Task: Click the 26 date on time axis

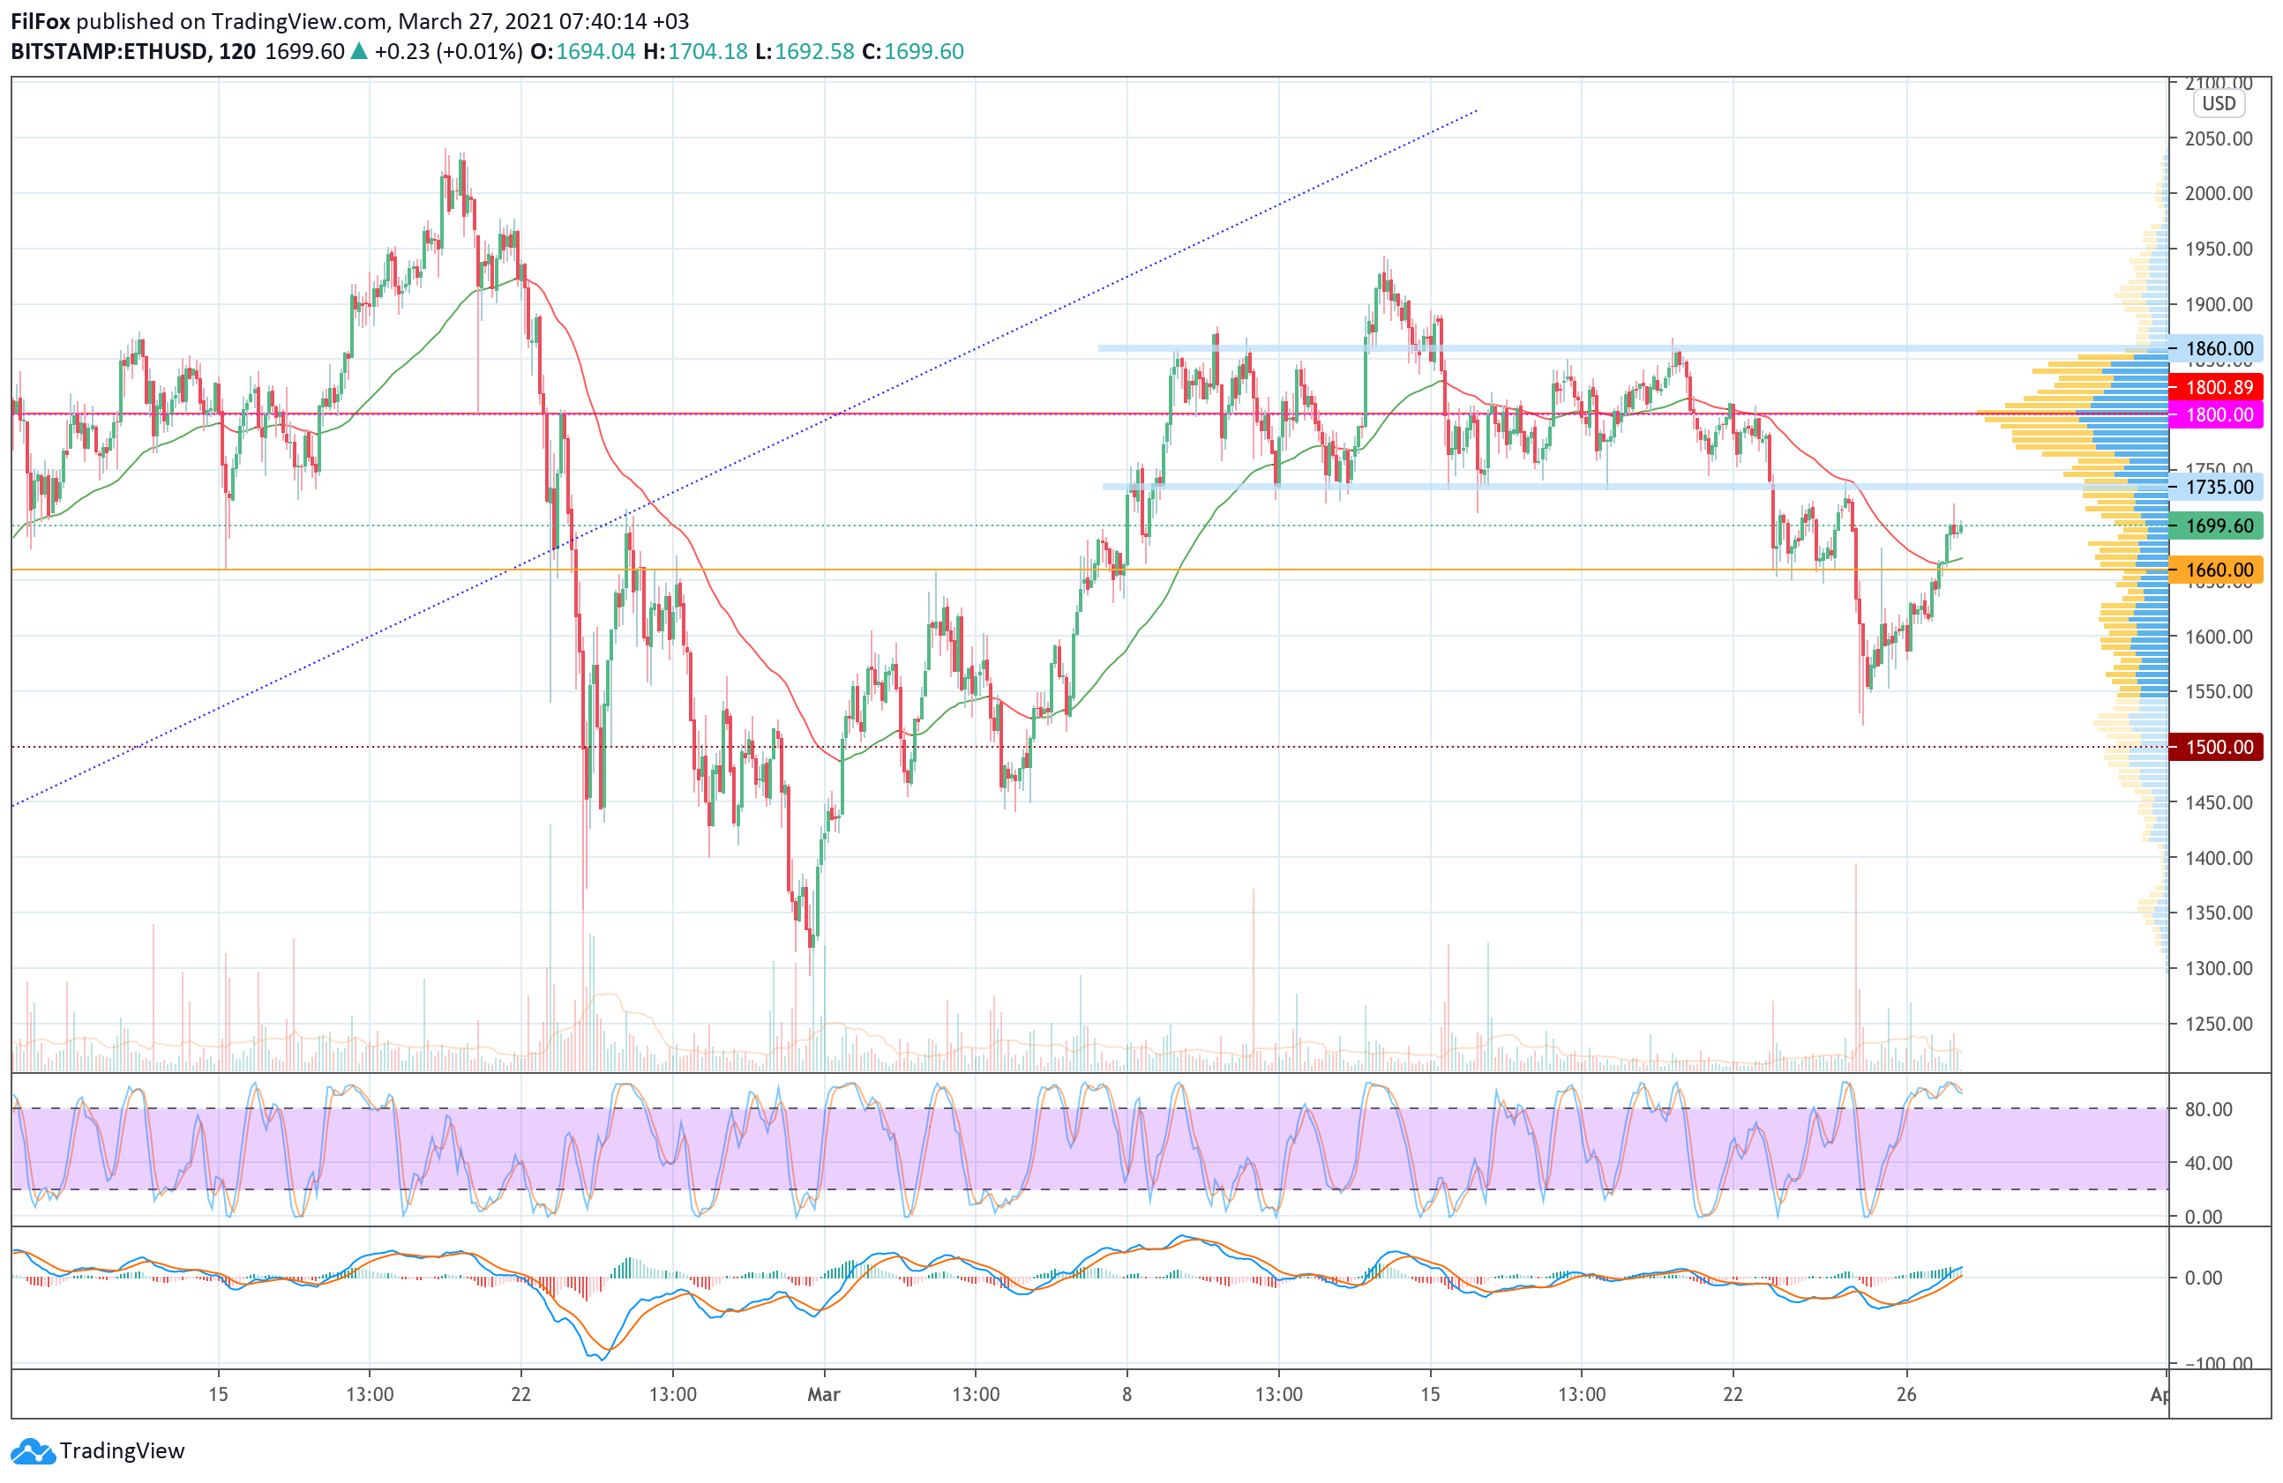Action: tap(1906, 1394)
